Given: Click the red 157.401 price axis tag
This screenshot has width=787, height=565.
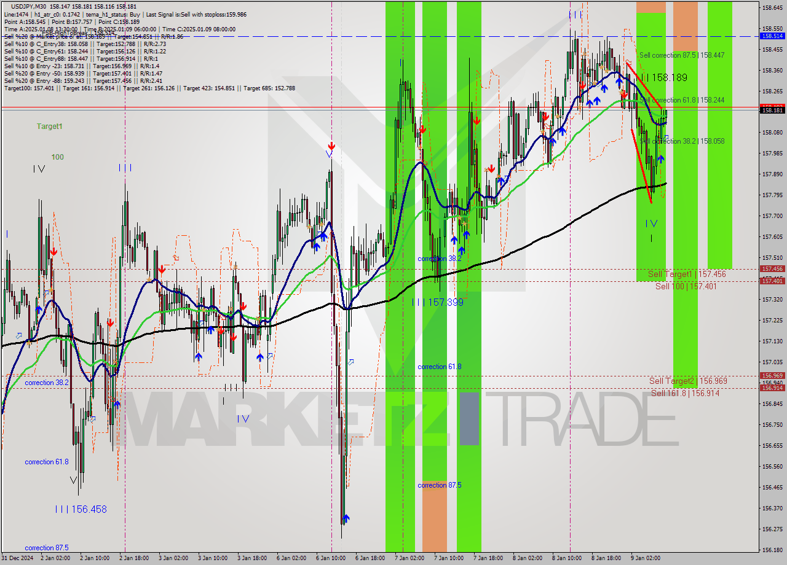Looking at the screenshot, I should (x=772, y=281).
